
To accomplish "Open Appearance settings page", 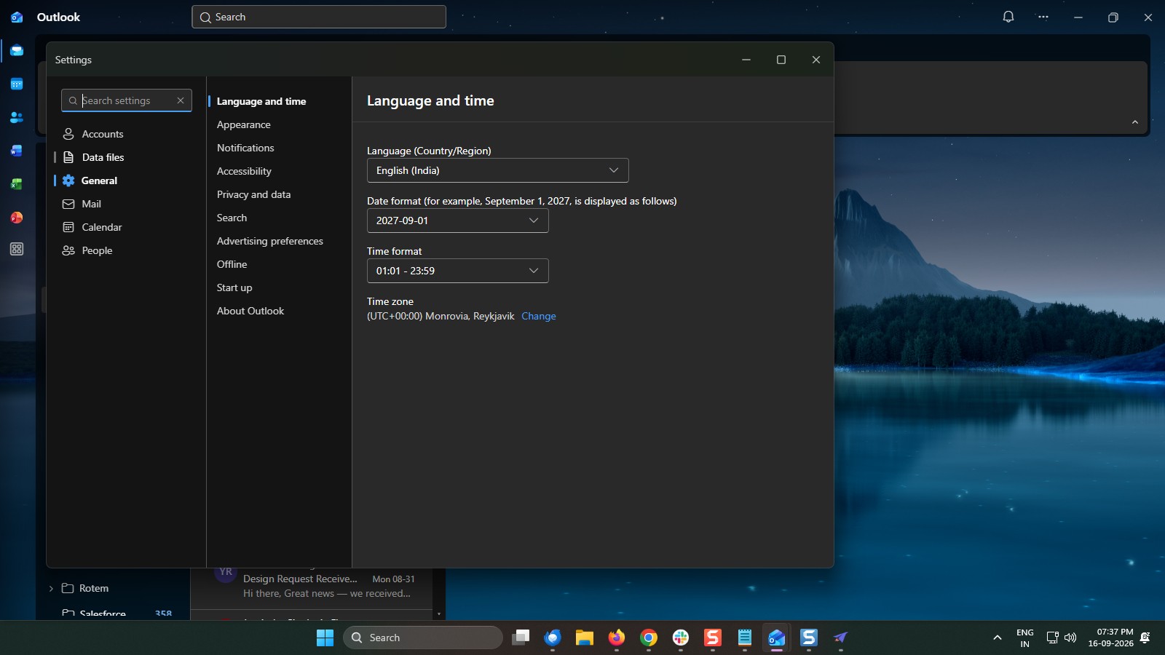I will [243, 124].
